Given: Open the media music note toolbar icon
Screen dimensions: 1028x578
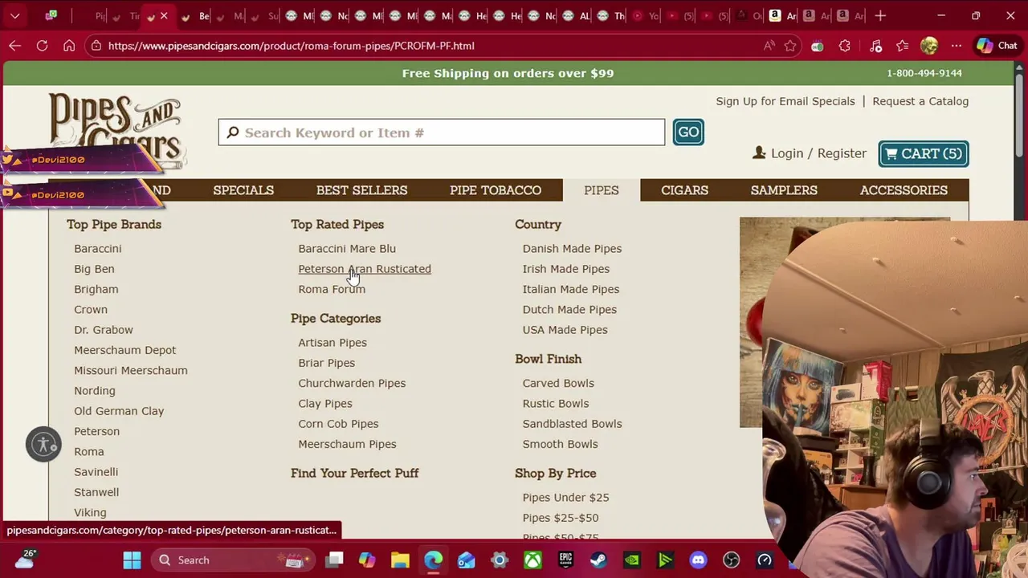Looking at the screenshot, I should [x=875, y=46].
